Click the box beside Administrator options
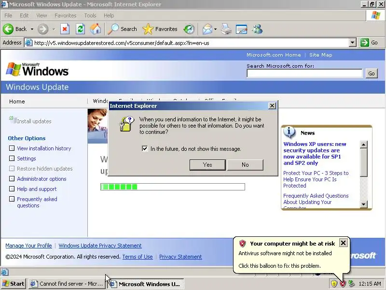Image resolution: width=386 pixels, height=290 pixels. [12, 178]
